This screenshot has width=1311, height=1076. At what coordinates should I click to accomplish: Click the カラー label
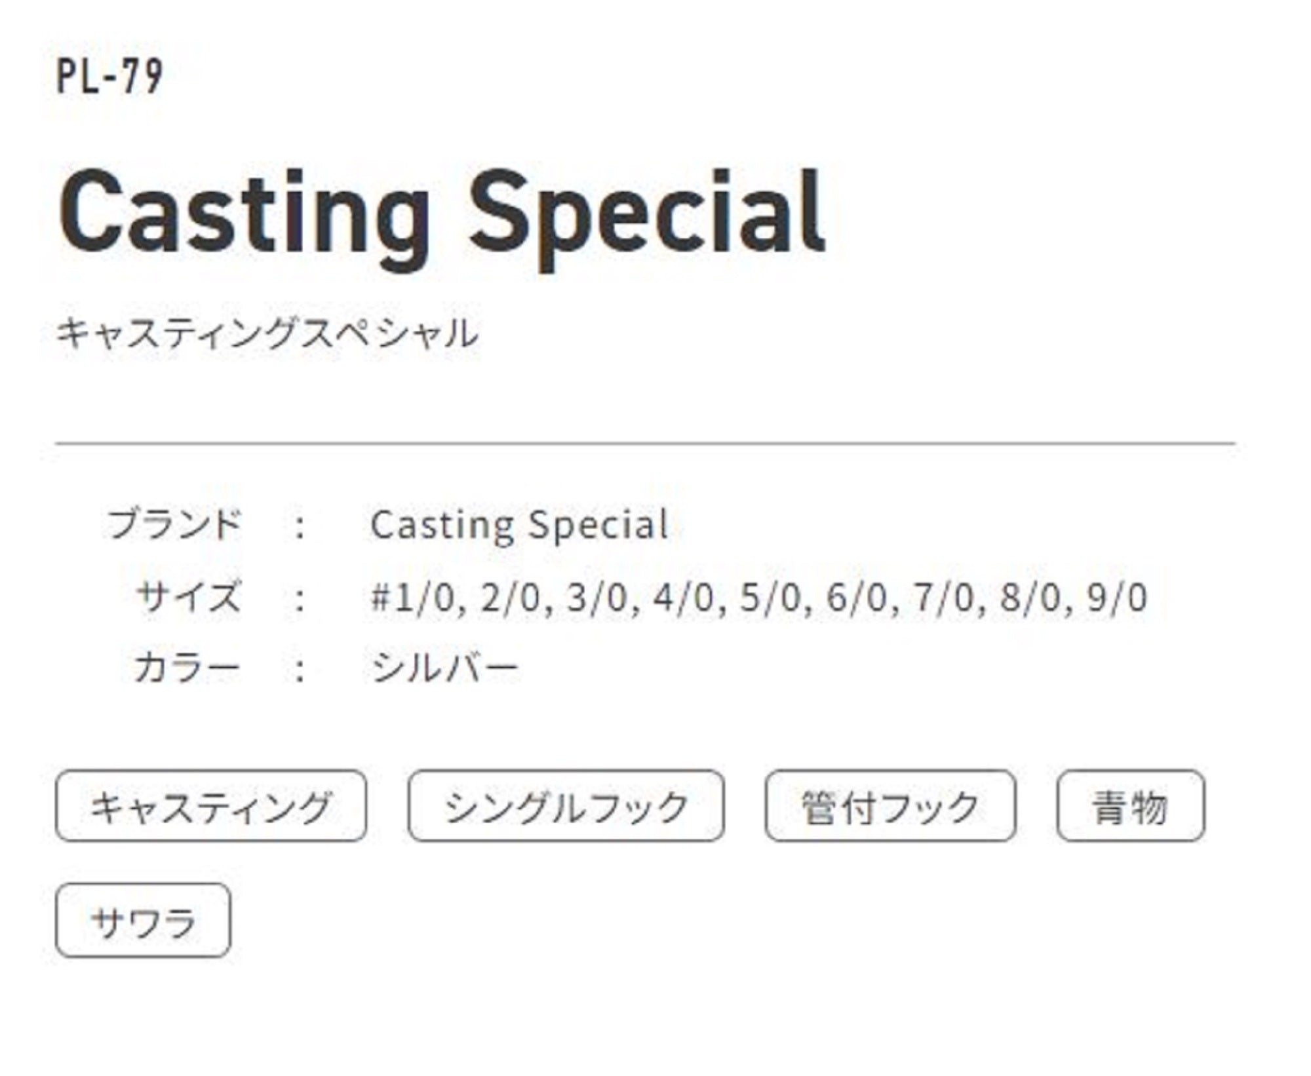point(187,668)
